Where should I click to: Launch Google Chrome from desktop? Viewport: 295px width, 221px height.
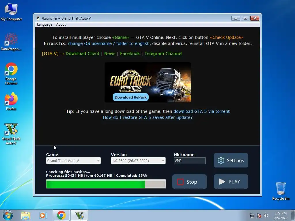(x=11, y=74)
